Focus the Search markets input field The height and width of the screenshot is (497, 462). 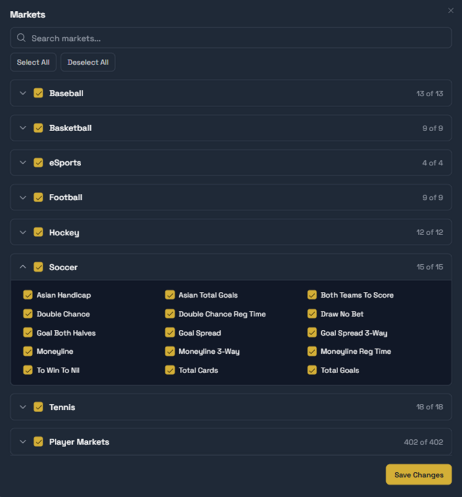pos(235,38)
